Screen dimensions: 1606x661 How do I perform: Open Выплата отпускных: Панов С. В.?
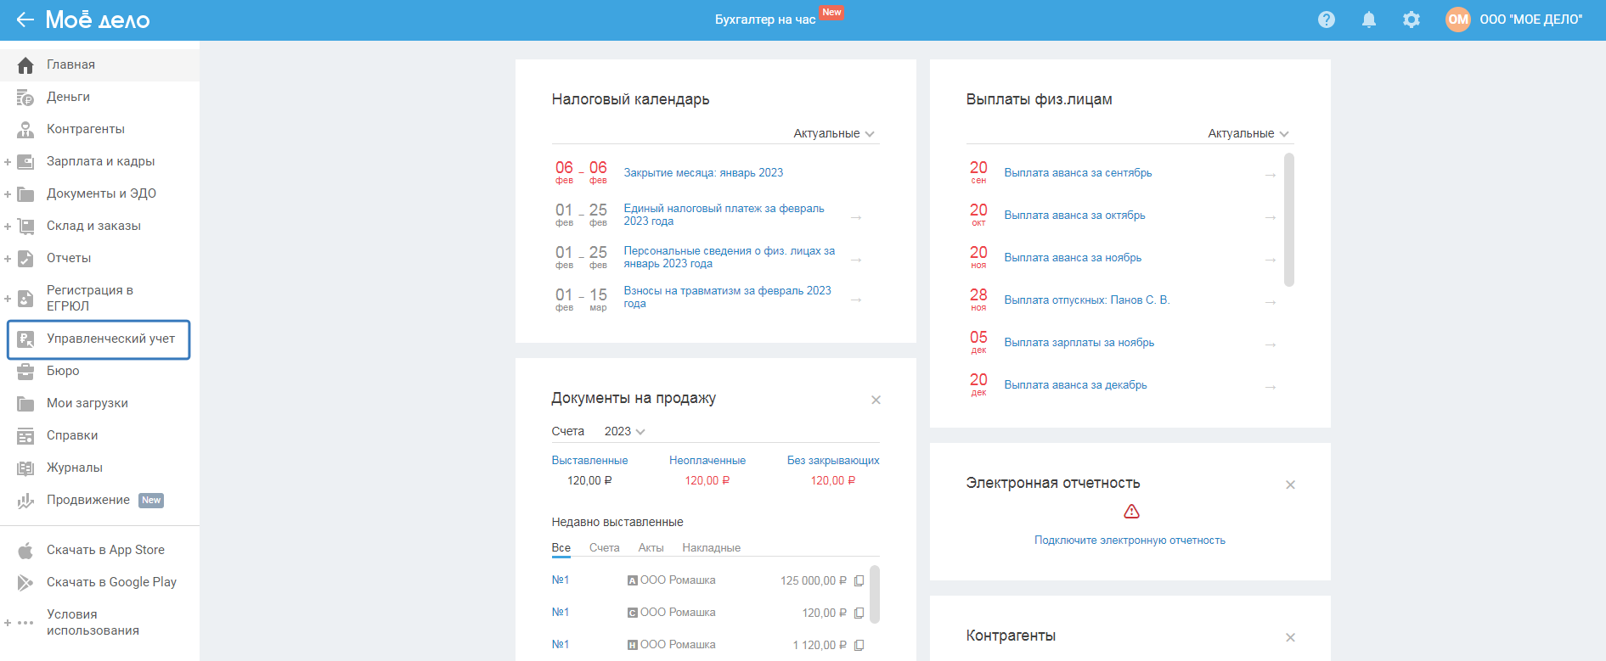(x=1087, y=300)
